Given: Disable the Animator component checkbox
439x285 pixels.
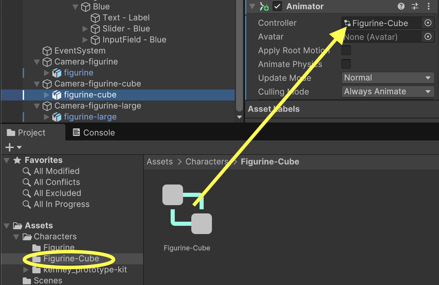Looking at the screenshot, I should pyautogui.click(x=277, y=6).
